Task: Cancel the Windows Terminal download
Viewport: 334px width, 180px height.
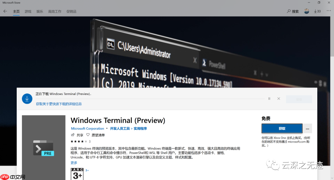Action: (279, 98)
